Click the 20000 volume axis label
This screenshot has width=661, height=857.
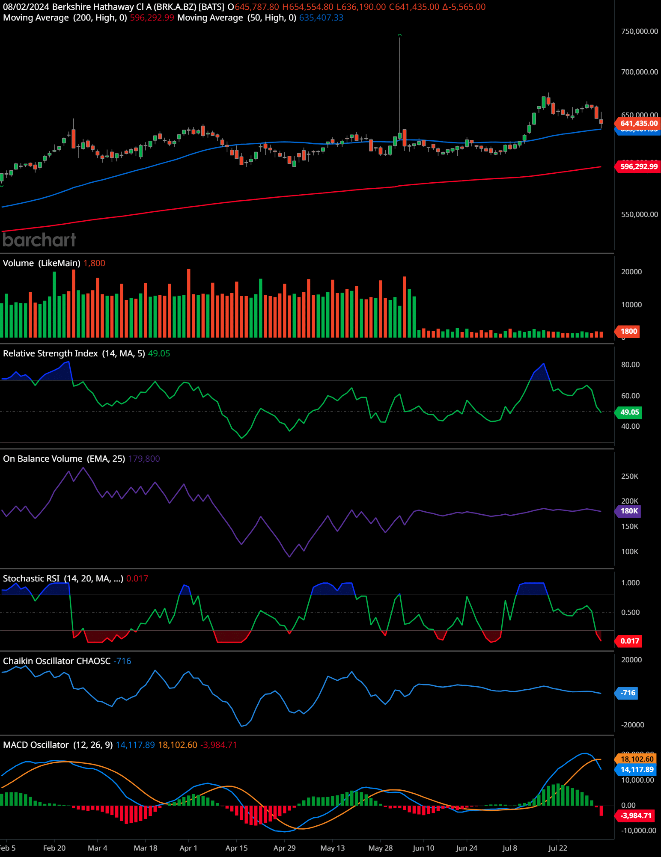pyautogui.click(x=631, y=272)
